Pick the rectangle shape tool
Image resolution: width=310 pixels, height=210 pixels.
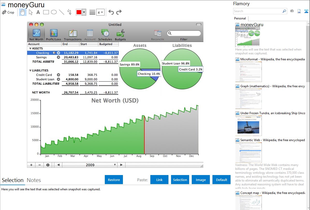46,12
